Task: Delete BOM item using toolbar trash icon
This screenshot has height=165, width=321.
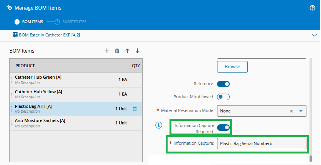Action: coord(117,51)
